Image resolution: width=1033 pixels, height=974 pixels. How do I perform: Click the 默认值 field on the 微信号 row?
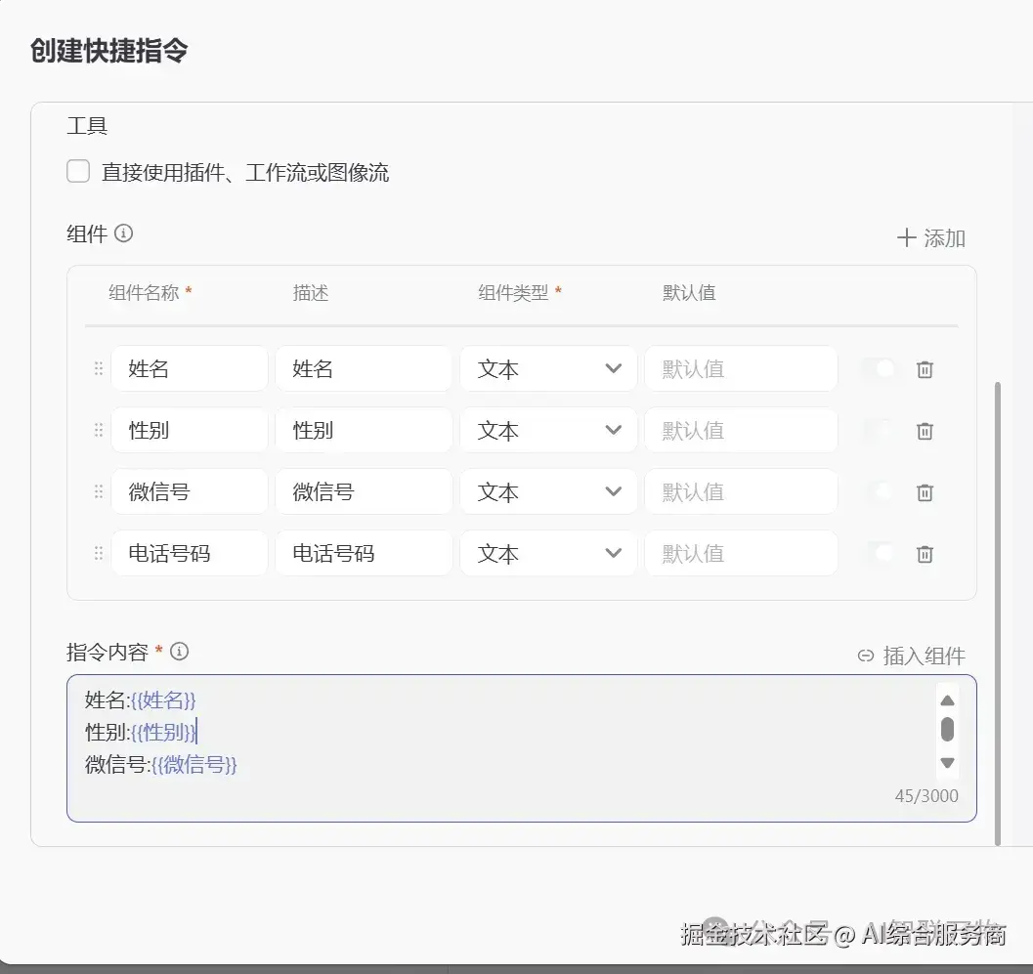740,491
